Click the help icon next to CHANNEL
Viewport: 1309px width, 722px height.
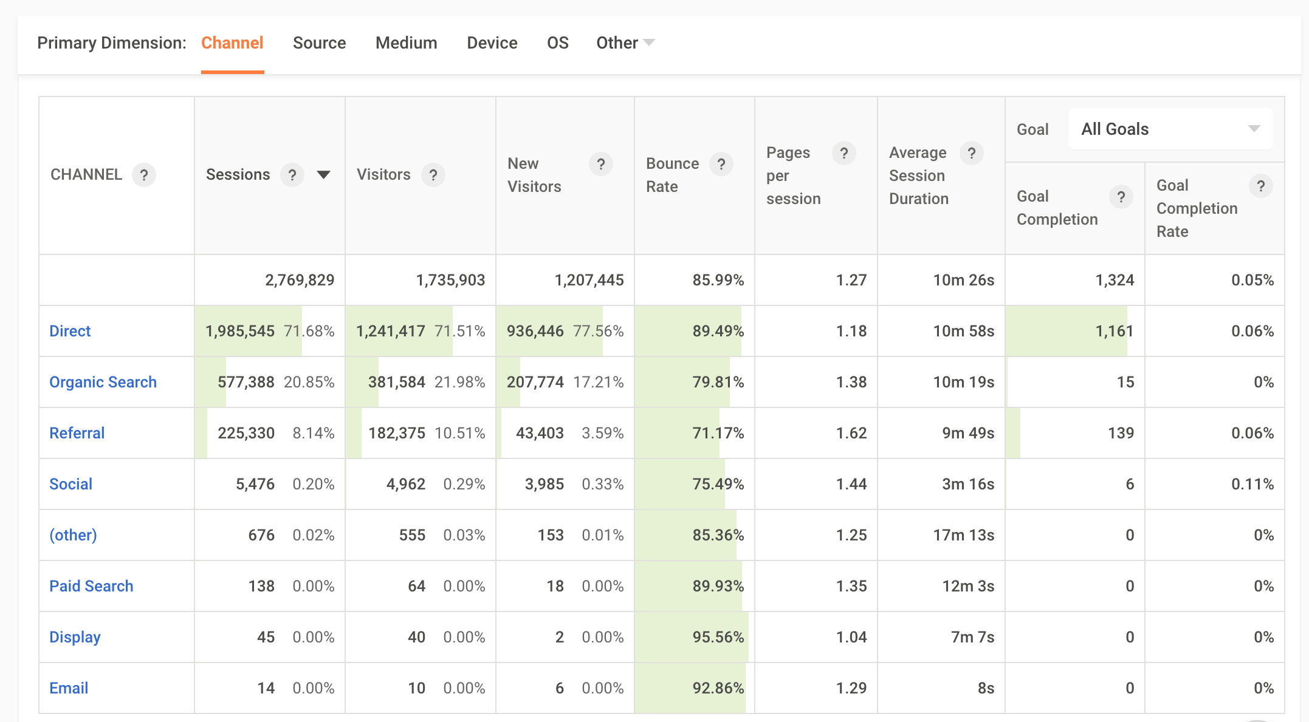(144, 175)
